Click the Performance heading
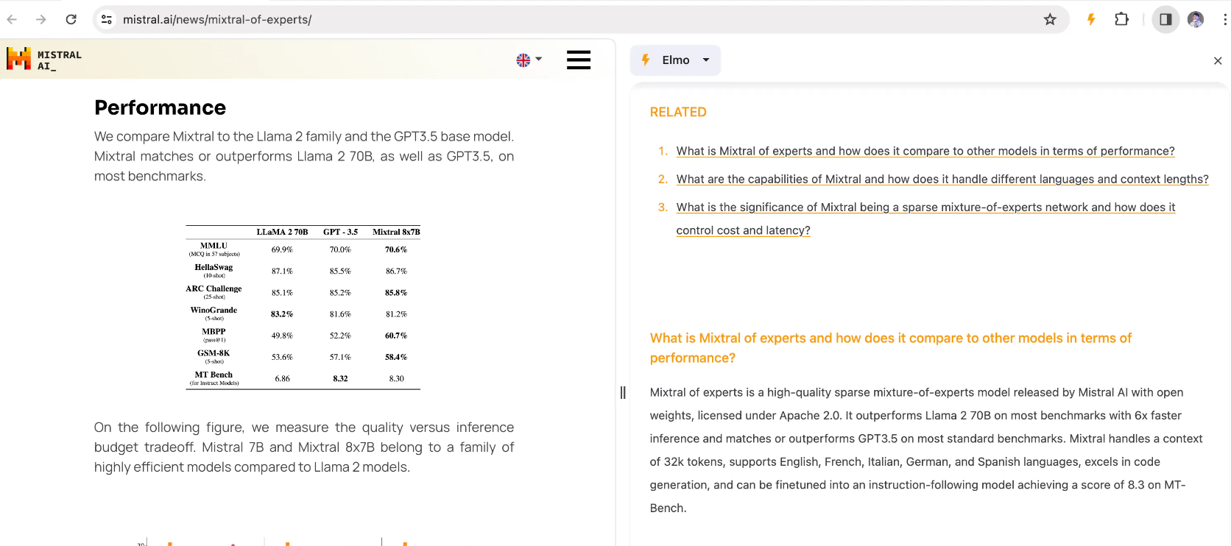 point(161,107)
